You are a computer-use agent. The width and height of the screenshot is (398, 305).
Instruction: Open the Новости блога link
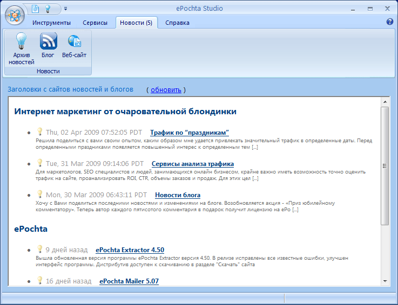tap(178, 195)
